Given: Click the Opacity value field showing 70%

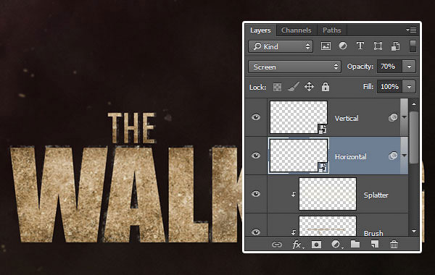Looking at the screenshot, I should pos(389,67).
